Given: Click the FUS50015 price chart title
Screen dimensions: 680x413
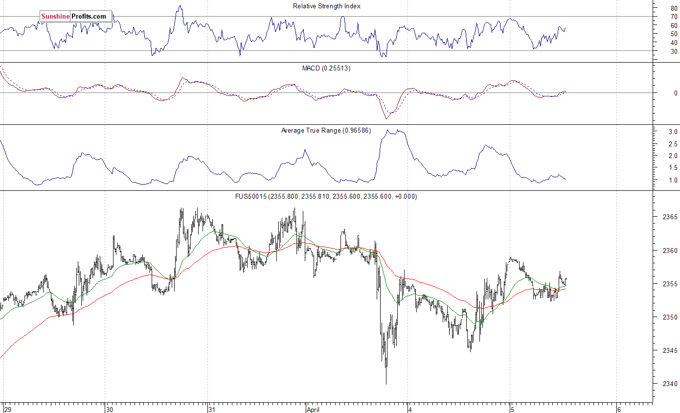Looking at the screenshot, I should [x=327, y=196].
